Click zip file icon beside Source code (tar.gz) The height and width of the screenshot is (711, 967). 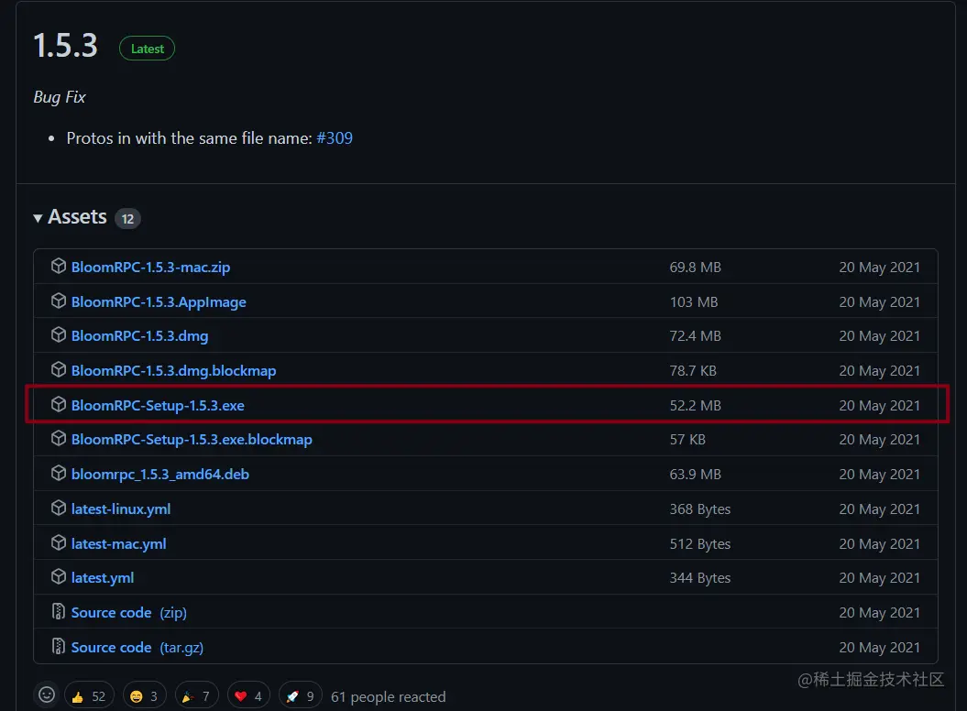pyautogui.click(x=58, y=646)
